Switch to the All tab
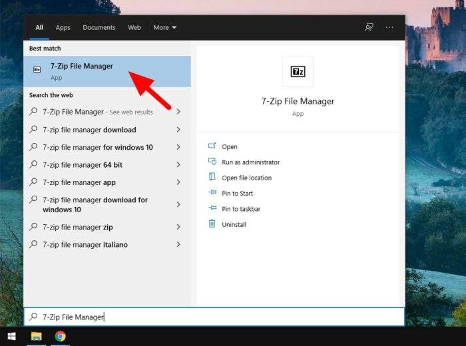Viewport: 466px width, 346px height. pyautogui.click(x=39, y=28)
